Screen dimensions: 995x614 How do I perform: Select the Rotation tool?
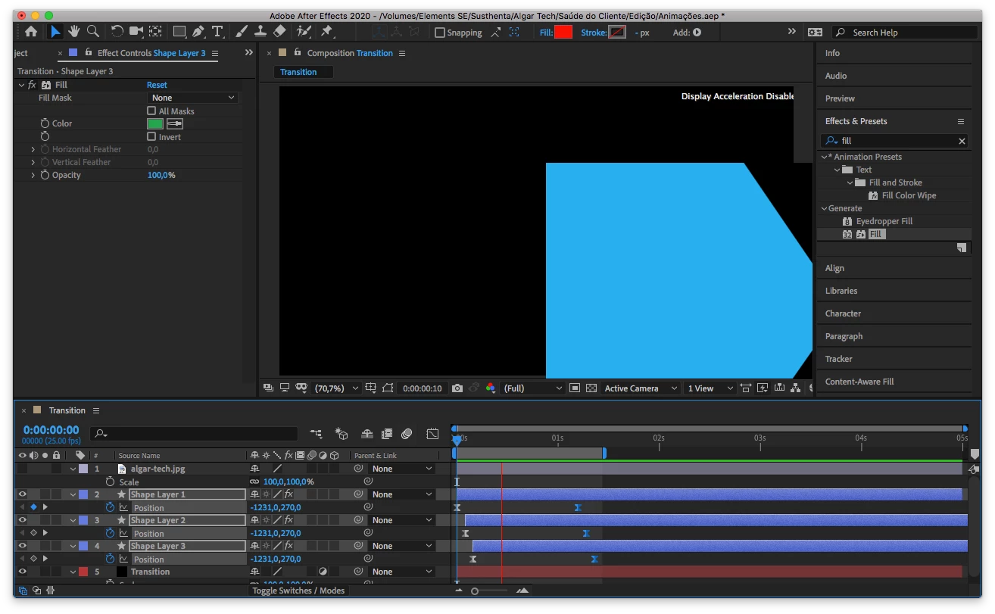(117, 32)
